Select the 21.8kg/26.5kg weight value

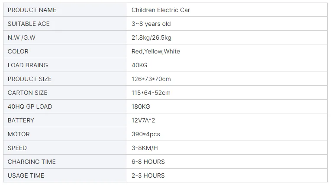pyautogui.click(x=151, y=38)
